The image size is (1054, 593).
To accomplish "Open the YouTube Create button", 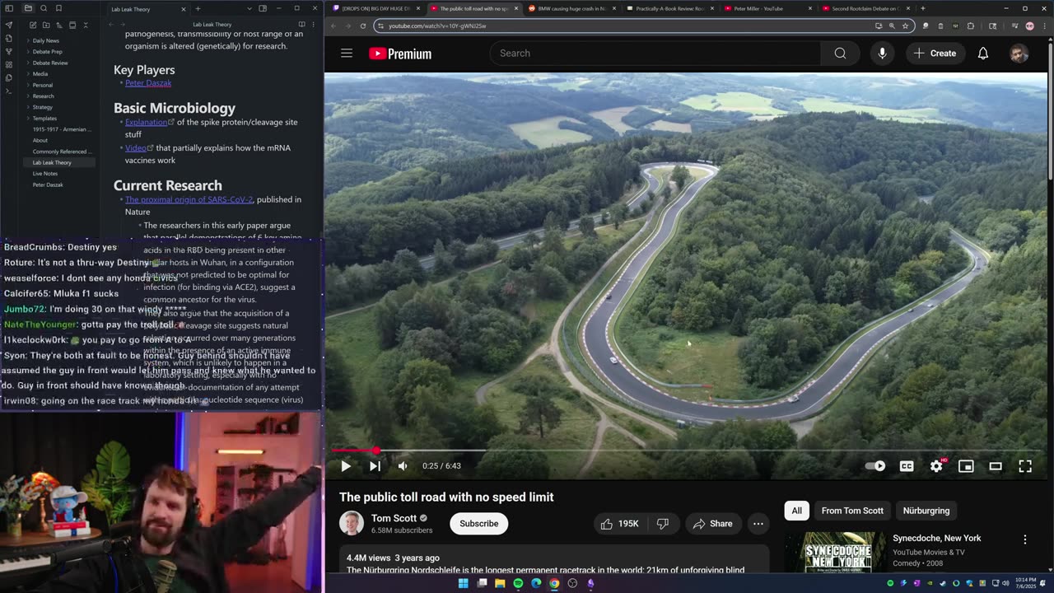I will [x=935, y=54].
